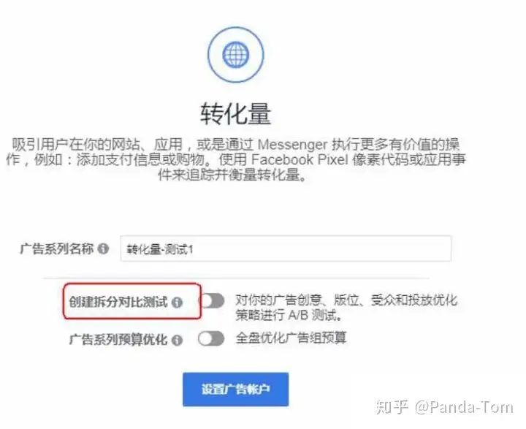Click Facebook Pixel text in description
Image resolution: width=526 pixels, height=429 pixels.
coord(300,159)
